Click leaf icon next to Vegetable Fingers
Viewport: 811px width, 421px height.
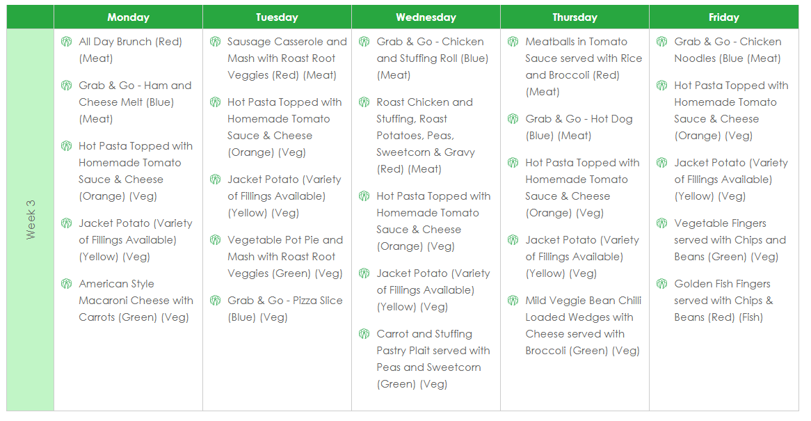(662, 223)
